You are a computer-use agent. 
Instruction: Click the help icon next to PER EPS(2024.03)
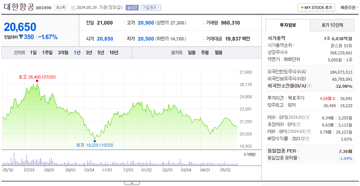click(308, 118)
